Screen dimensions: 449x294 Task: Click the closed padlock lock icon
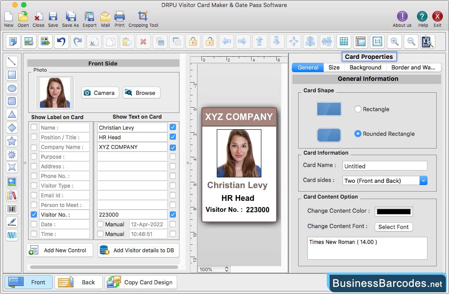[193, 41]
